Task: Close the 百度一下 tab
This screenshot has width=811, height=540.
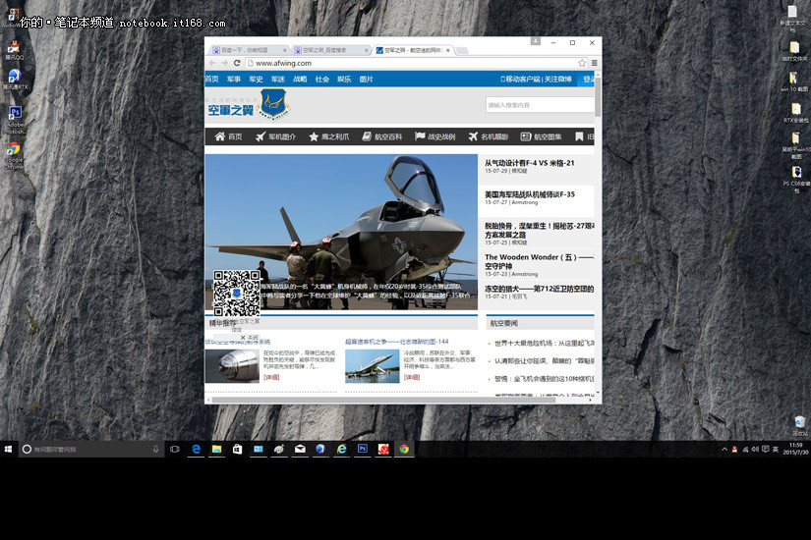Action: pos(284,50)
